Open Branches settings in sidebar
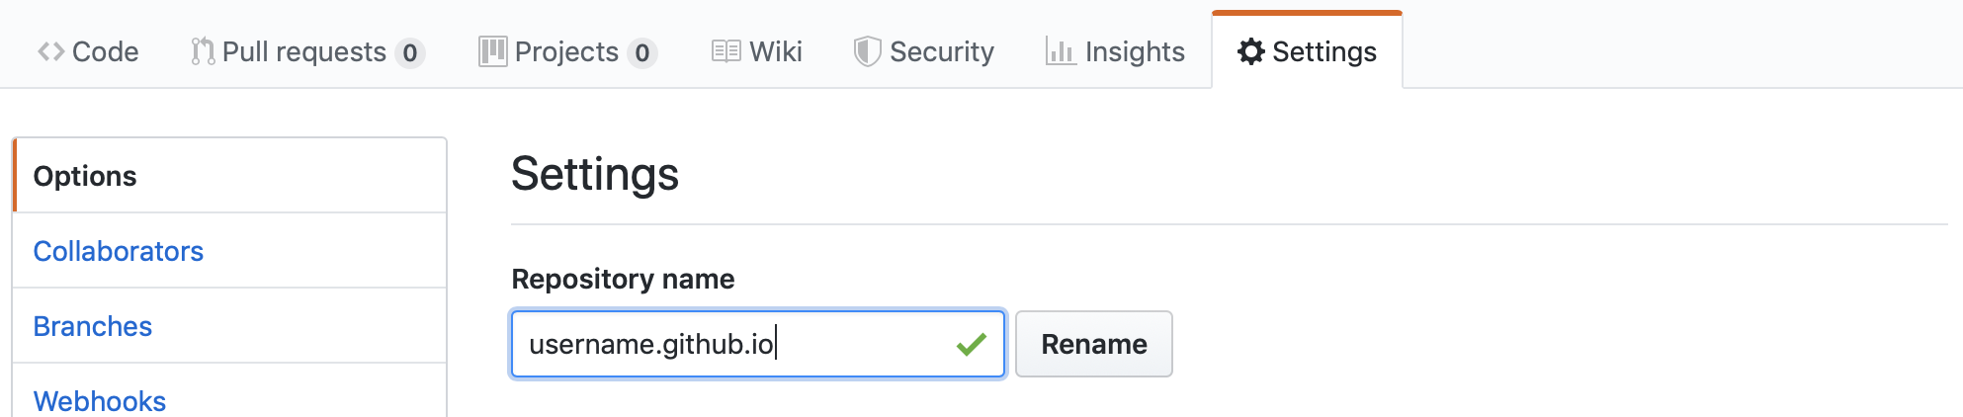Image resolution: width=1963 pixels, height=417 pixels. tap(93, 326)
